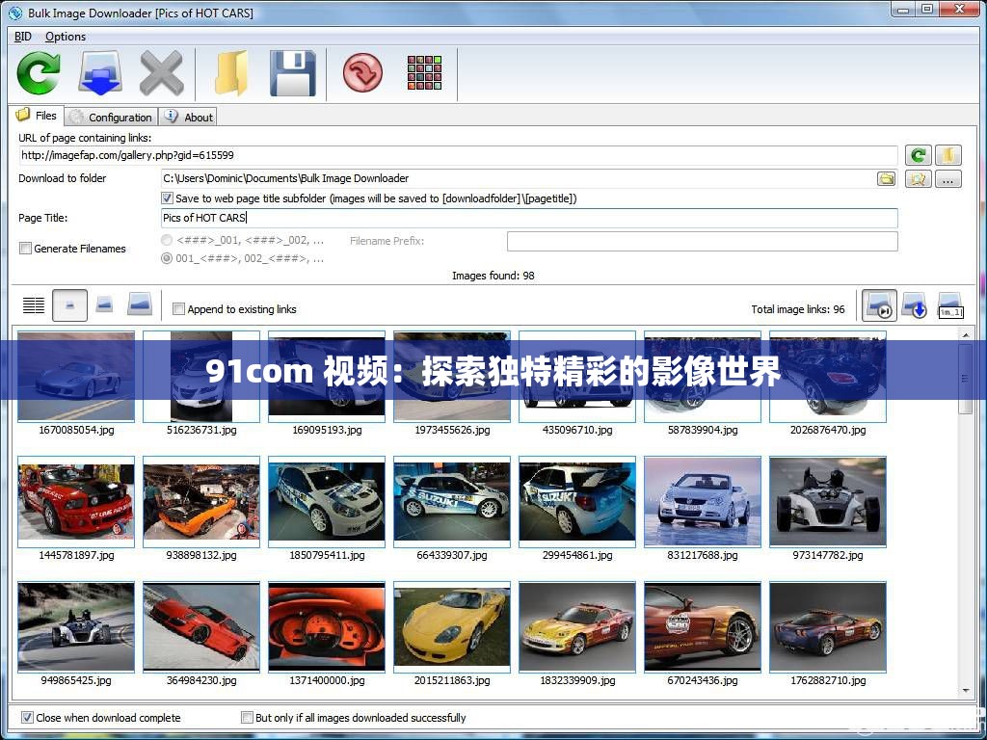
Task: Select thumbnail 1445781897.jpg
Action: pos(75,501)
